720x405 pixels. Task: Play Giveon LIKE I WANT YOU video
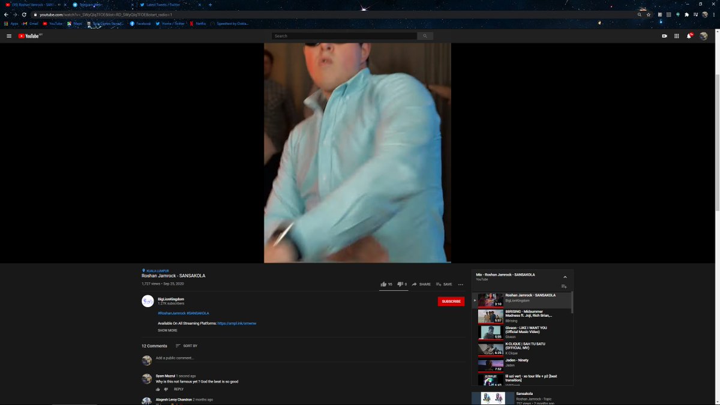click(521, 332)
